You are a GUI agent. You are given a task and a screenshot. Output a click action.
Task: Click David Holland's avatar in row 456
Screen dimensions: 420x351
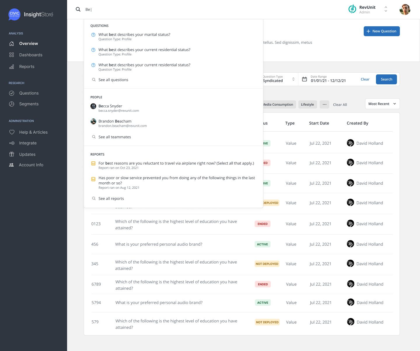click(350, 244)
